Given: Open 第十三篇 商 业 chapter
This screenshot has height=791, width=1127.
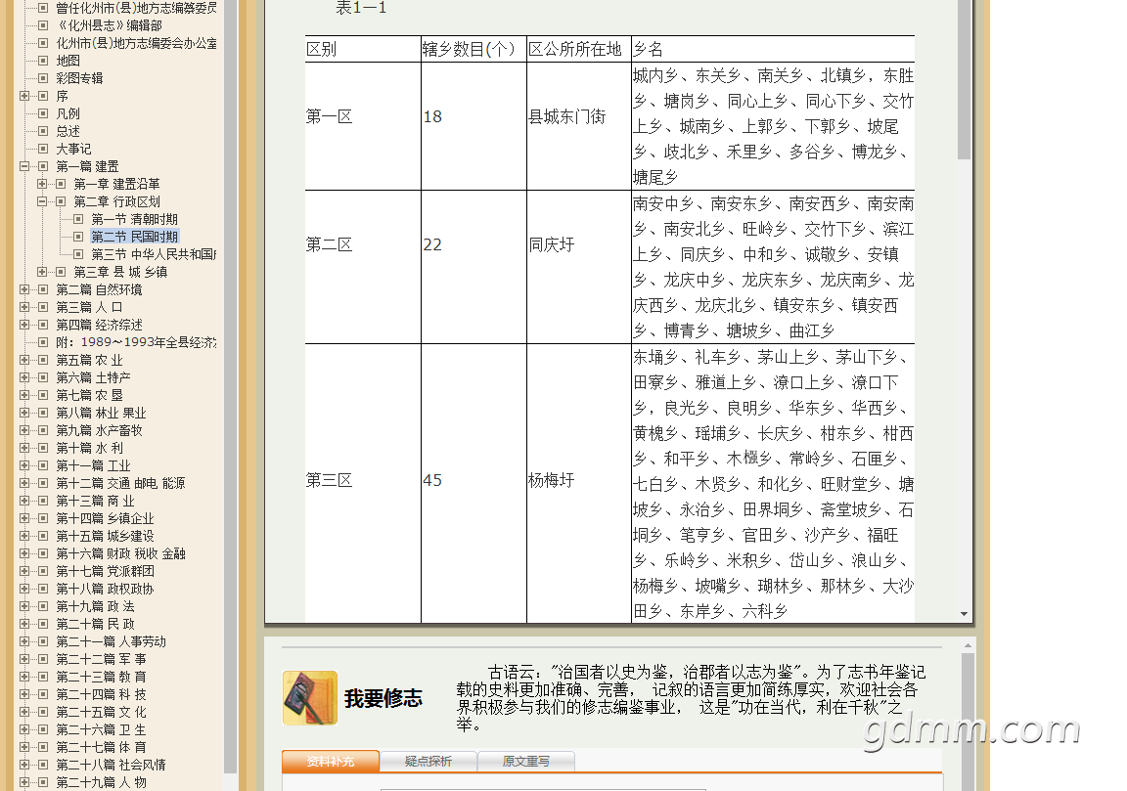Looking at the screenshot, I should (96, 501).
